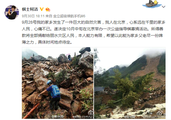Click the Weibo watermark logo on right photo

click(x=160, y=113)
